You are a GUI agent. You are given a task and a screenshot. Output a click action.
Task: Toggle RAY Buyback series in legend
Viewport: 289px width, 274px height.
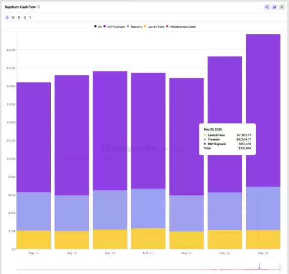point(114,27)
